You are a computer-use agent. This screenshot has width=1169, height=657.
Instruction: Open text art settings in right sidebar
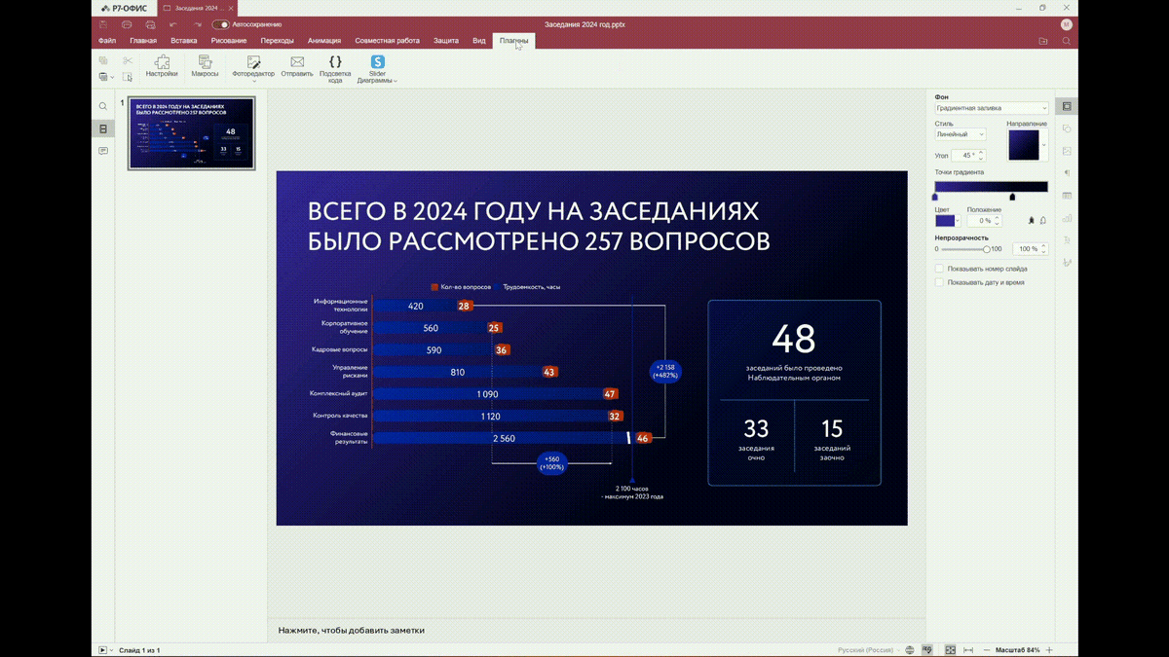(x=1067, y=240)
